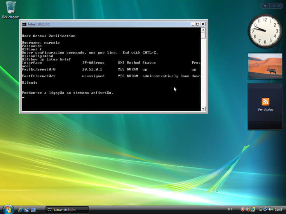286x214 pixels.
Task: Click the analog clock gadget
Action: click(265, 31)
